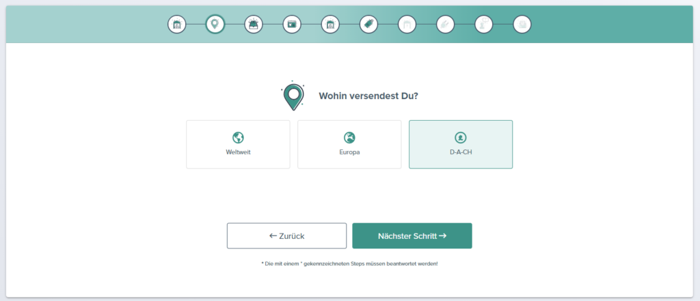This screenshot has width=700, height=301.
Task: Click the heading "Wohin versendest Du?"
Action: 368,96
